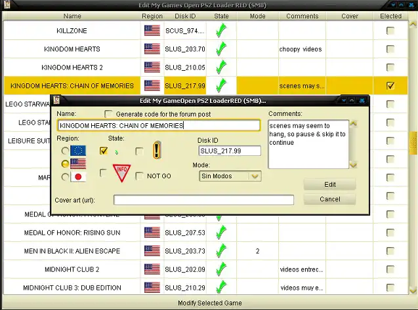Select the KINGDOM HEARTS row name
The height and width of the screenshot is (310, 418).
(x=72, y=49)
